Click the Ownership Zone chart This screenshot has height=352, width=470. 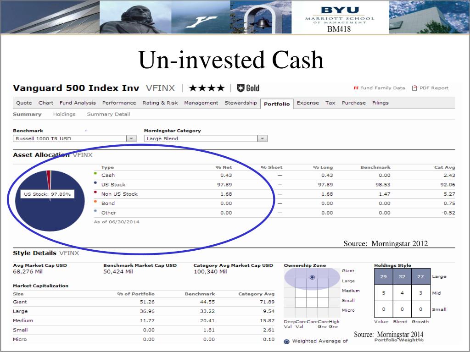(312, 293)
